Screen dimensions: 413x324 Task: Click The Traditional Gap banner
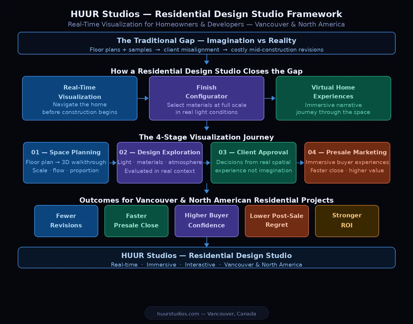(206, 43)
